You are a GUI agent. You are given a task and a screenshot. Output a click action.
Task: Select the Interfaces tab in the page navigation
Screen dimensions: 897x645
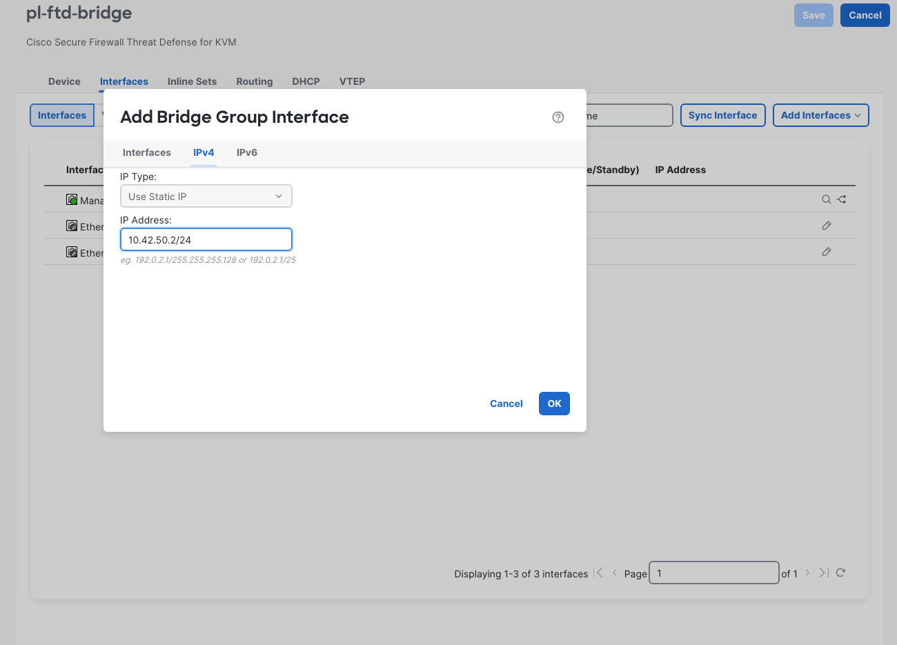(124, 81)
